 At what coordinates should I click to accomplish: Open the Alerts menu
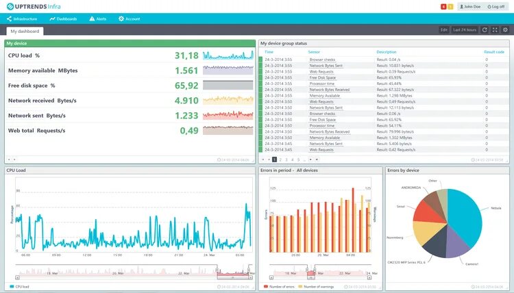pos(98,19)
